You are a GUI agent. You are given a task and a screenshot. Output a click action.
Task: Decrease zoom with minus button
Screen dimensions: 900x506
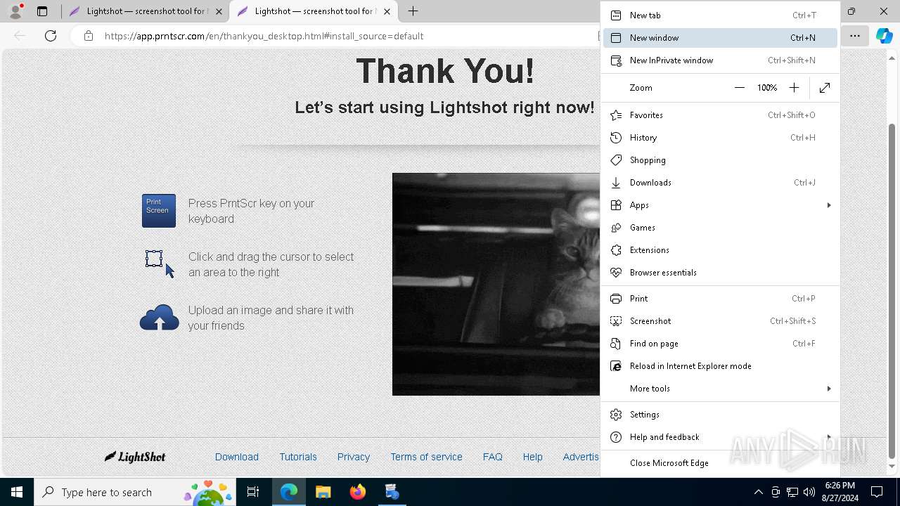point(740,88)
